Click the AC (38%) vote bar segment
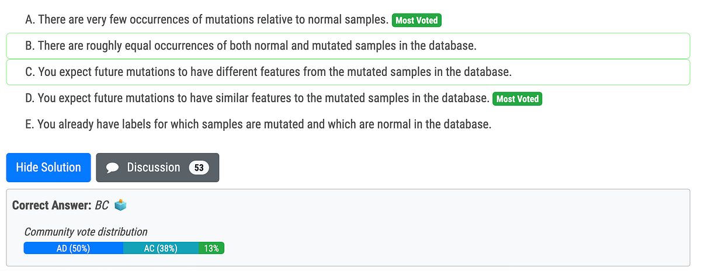 pos(161,248)
